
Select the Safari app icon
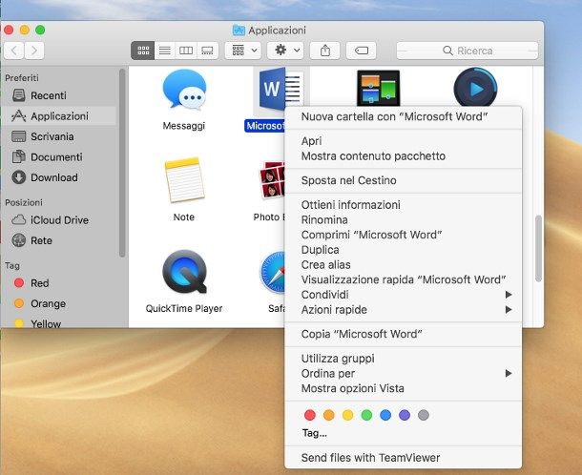tap(273, 273)
